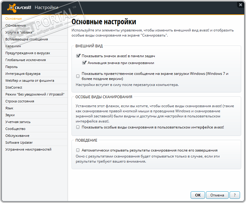Go to Устранение неисправностей section

click(x=35, y=149)
